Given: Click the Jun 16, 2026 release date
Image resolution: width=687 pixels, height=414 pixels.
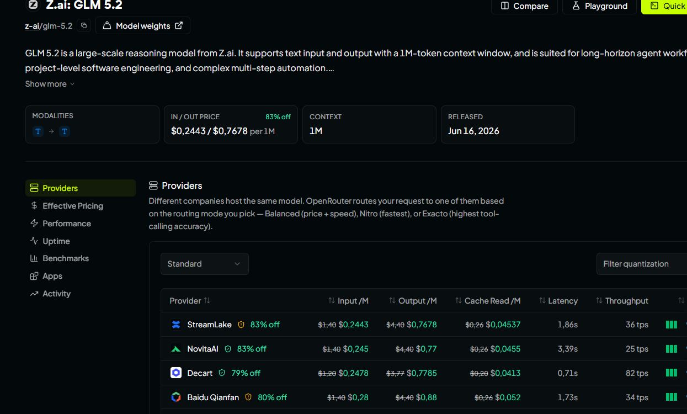Looking at the screenshot, I should coord(473,131).
